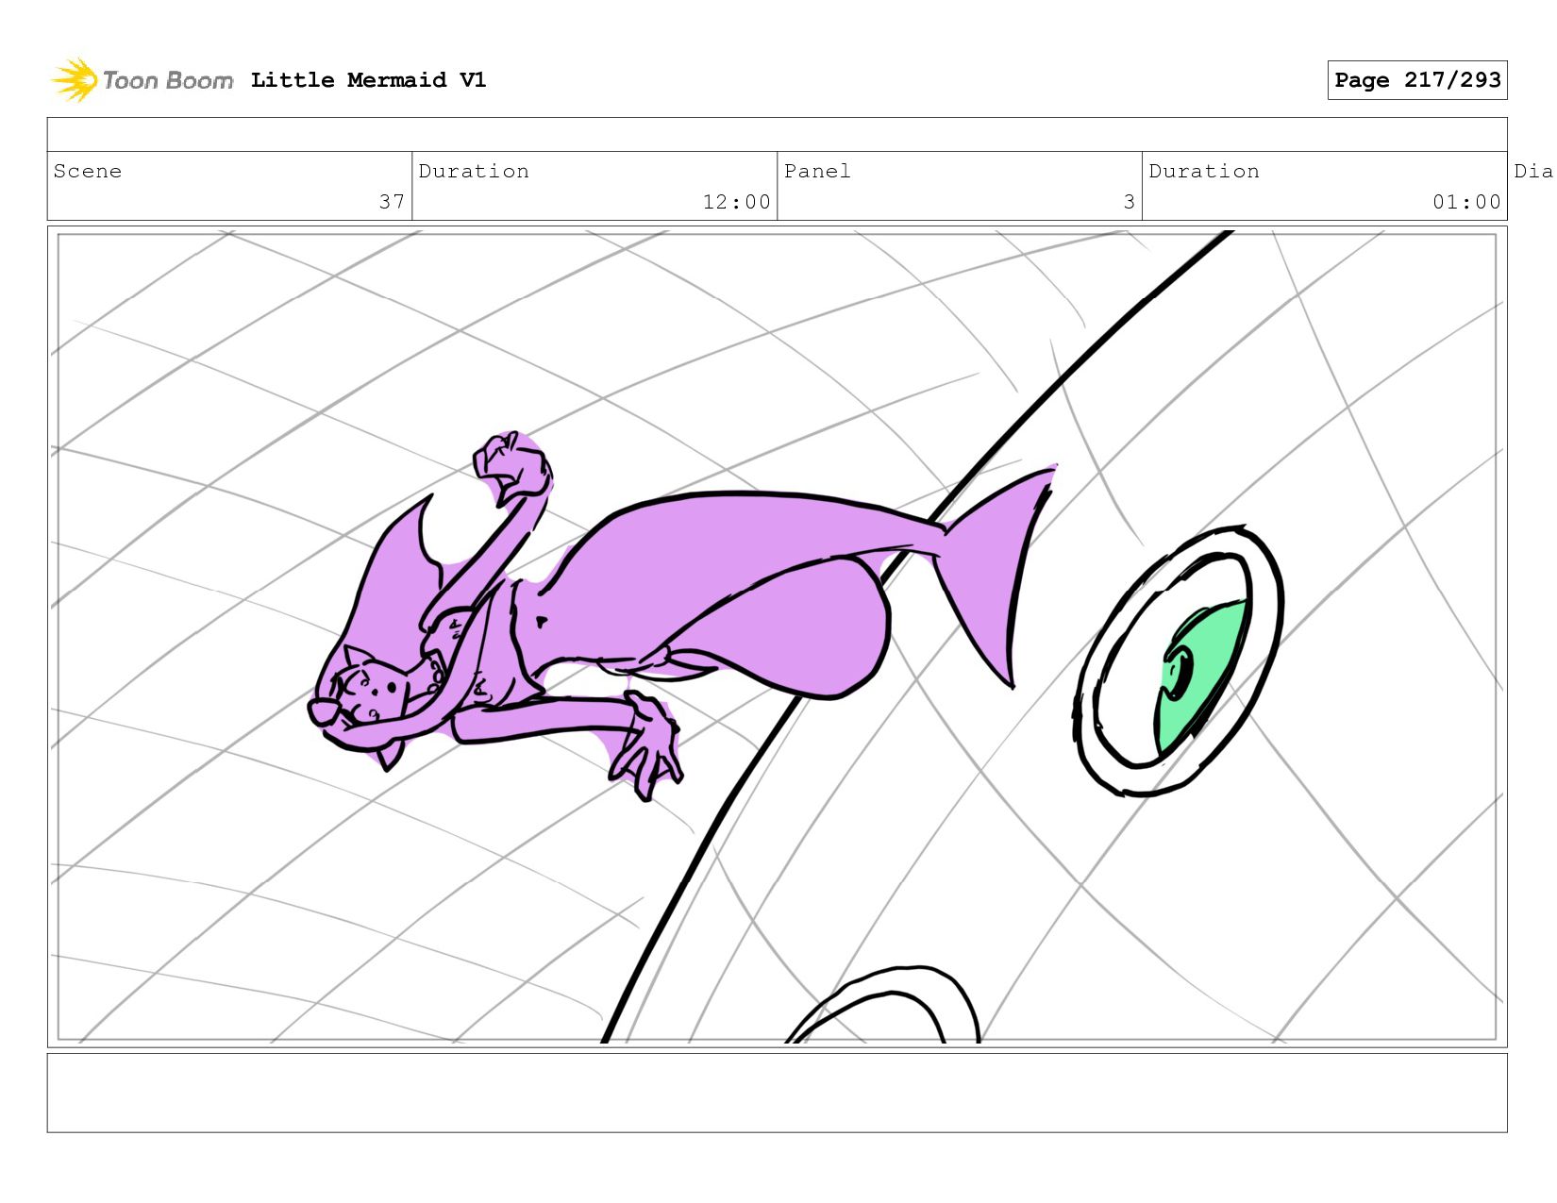Click the Toon Boom logo
1557x1203 pixels.
coord(142,80)
